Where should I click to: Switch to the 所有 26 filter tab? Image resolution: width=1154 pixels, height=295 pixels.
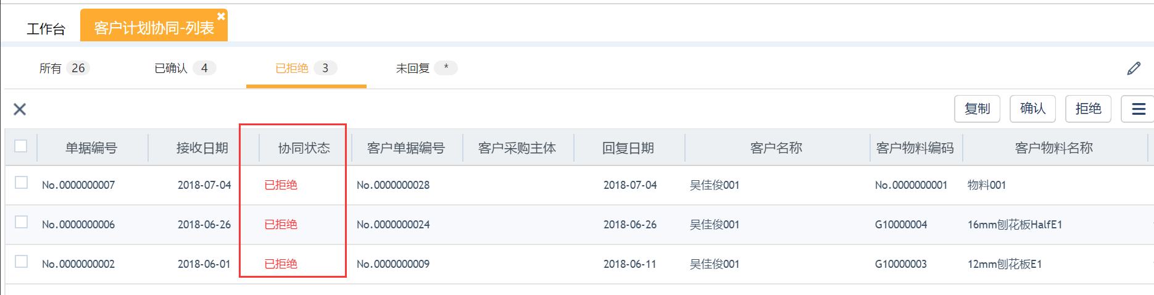click(x=64, y=68)
